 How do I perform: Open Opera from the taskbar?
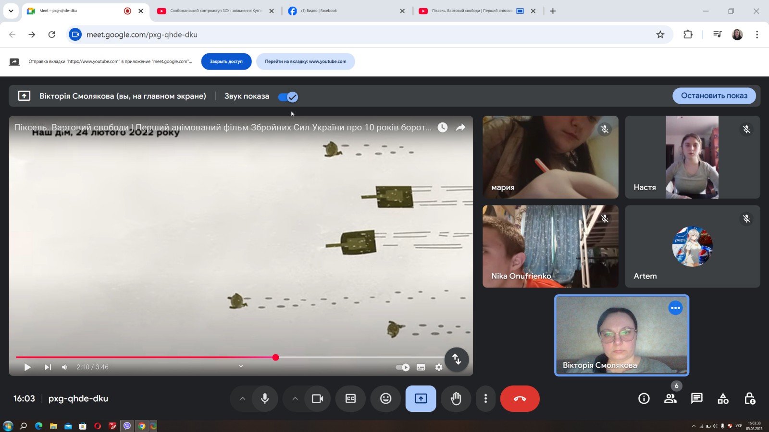(98, 426)
